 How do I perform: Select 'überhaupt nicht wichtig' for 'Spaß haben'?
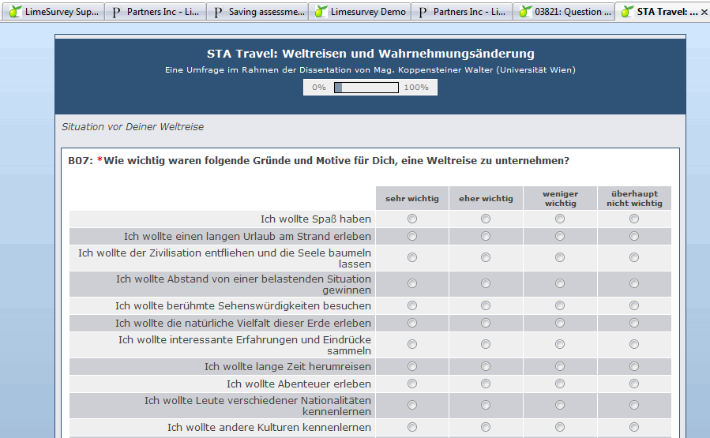point(634,219)
